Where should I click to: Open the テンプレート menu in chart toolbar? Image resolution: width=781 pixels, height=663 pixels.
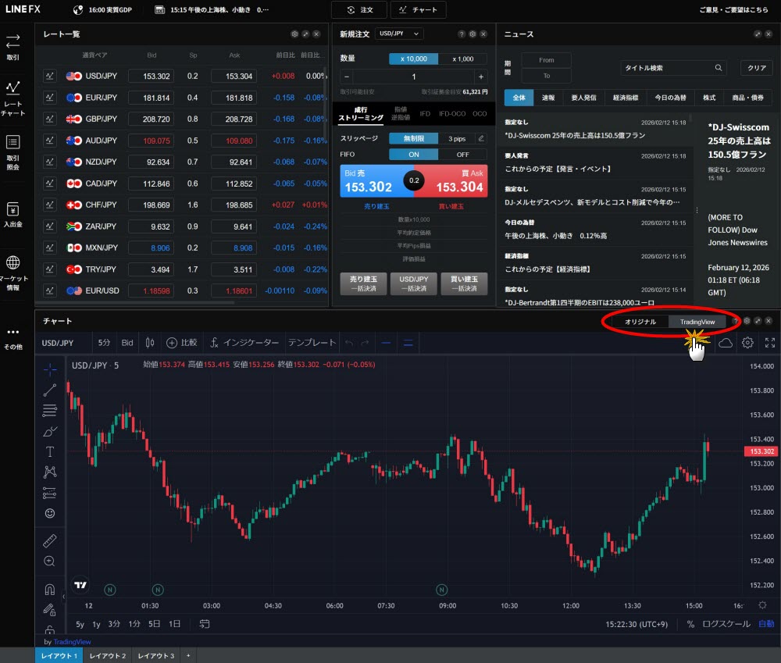(312, 343)
